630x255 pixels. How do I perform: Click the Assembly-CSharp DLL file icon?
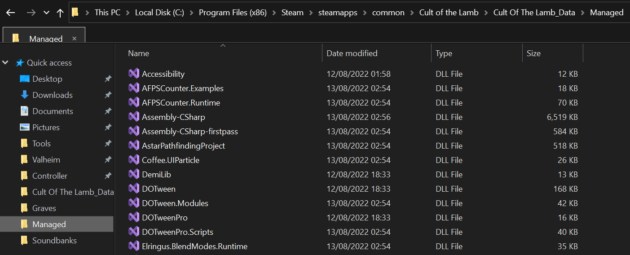[x=134, y=117]
